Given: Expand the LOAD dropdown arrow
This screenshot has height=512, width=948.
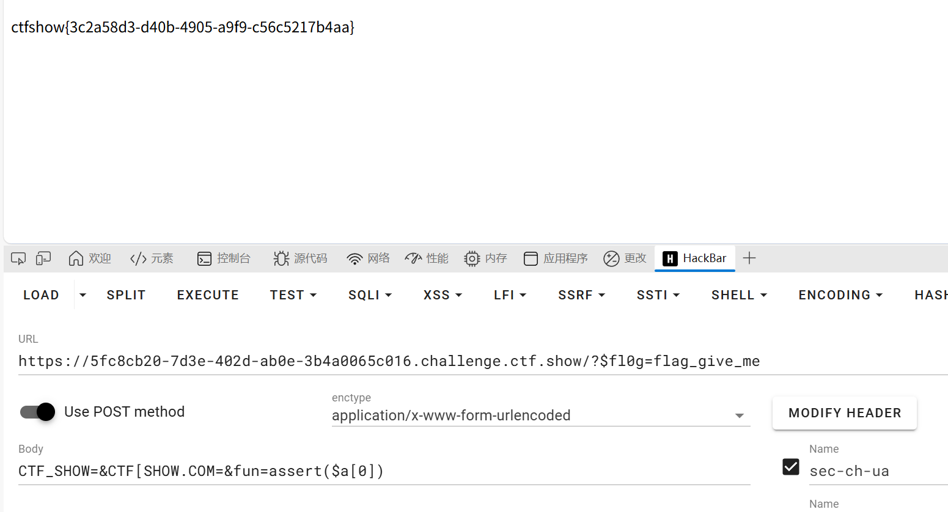Looking at the screenshot, I should 83,295.
